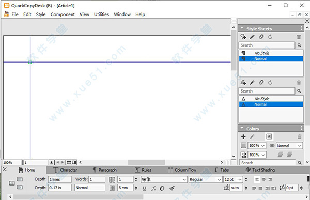Add a new color with plus icon

[243, 136]
